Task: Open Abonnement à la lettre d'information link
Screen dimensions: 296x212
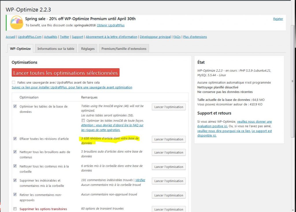Action: coord(111,37)
